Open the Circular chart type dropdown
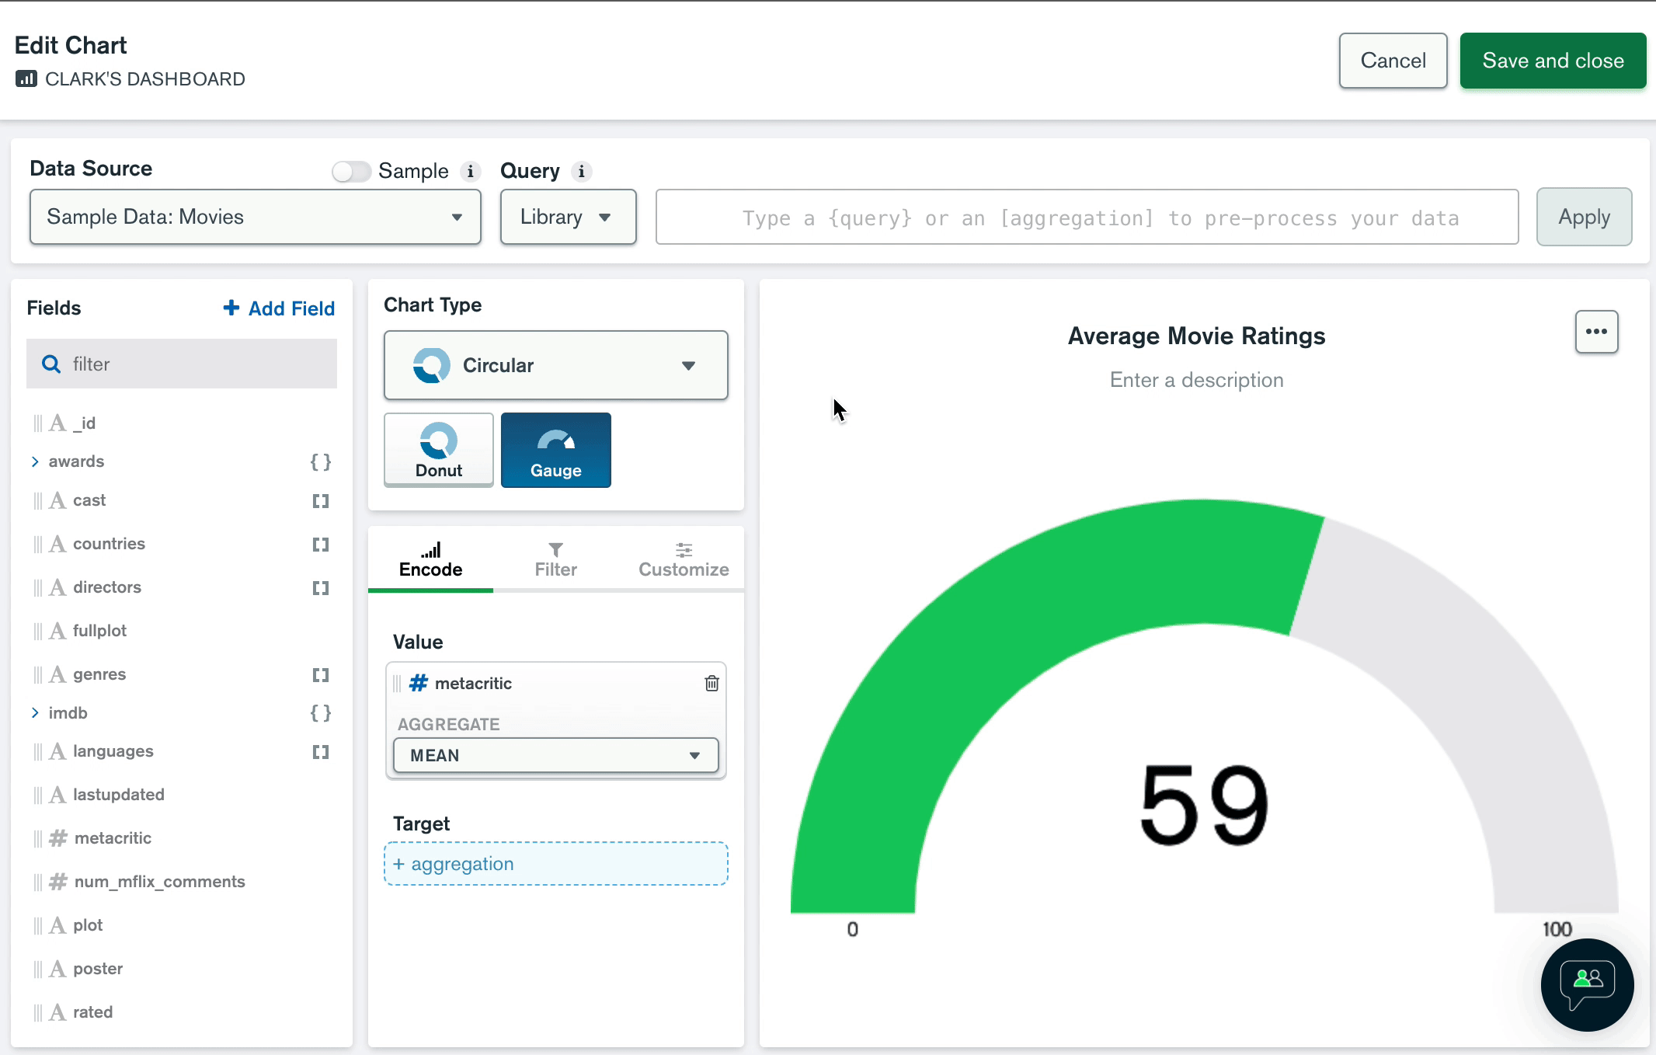1656x1055 pixels. pyautogui.click(x=555, y=365)
